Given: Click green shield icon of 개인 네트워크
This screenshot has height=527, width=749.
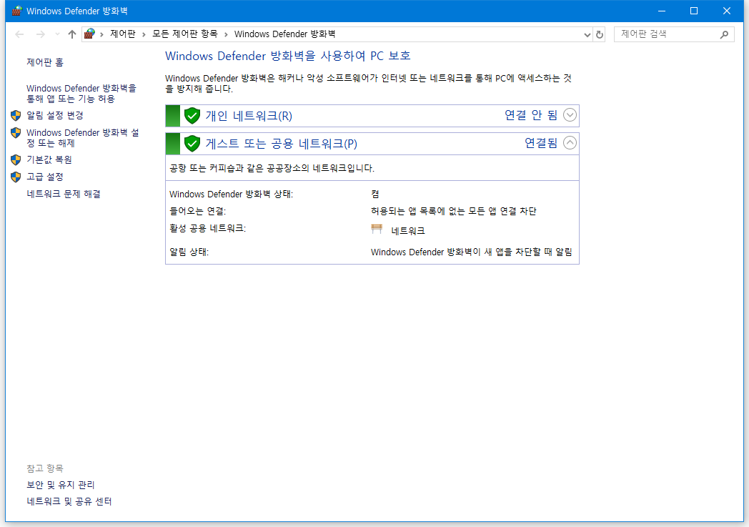Looking at the screenshot, I should pos(192,116).
